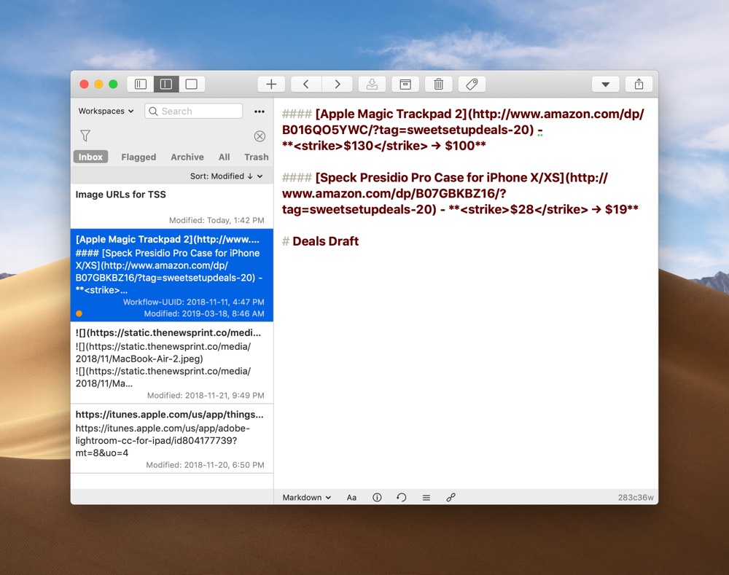
Task: Clear the filters with circled X
Action: point(260,136)
